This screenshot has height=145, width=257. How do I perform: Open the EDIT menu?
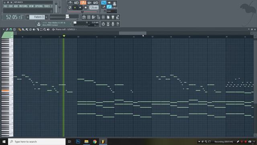pyautogui.click(x=11, y=6)
